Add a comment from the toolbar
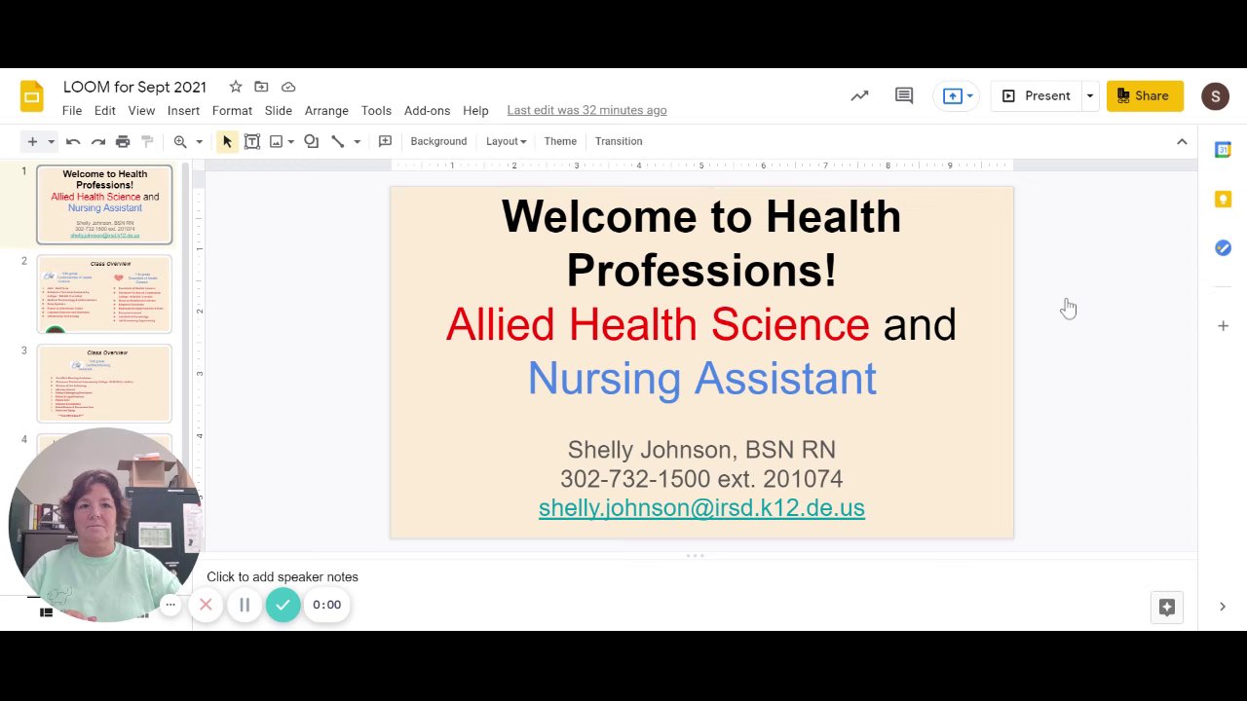Image resolution: width=1247 pixels, height=701 pixels. pyautogui.click(x=385, y=141)
